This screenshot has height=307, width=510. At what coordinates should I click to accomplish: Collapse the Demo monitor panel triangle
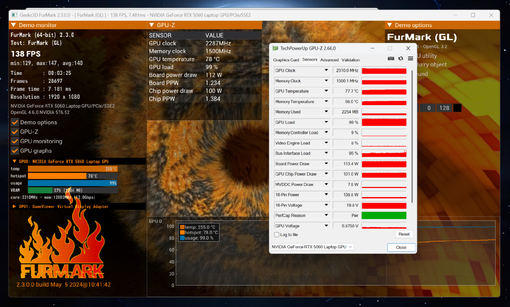pos(14,25)
